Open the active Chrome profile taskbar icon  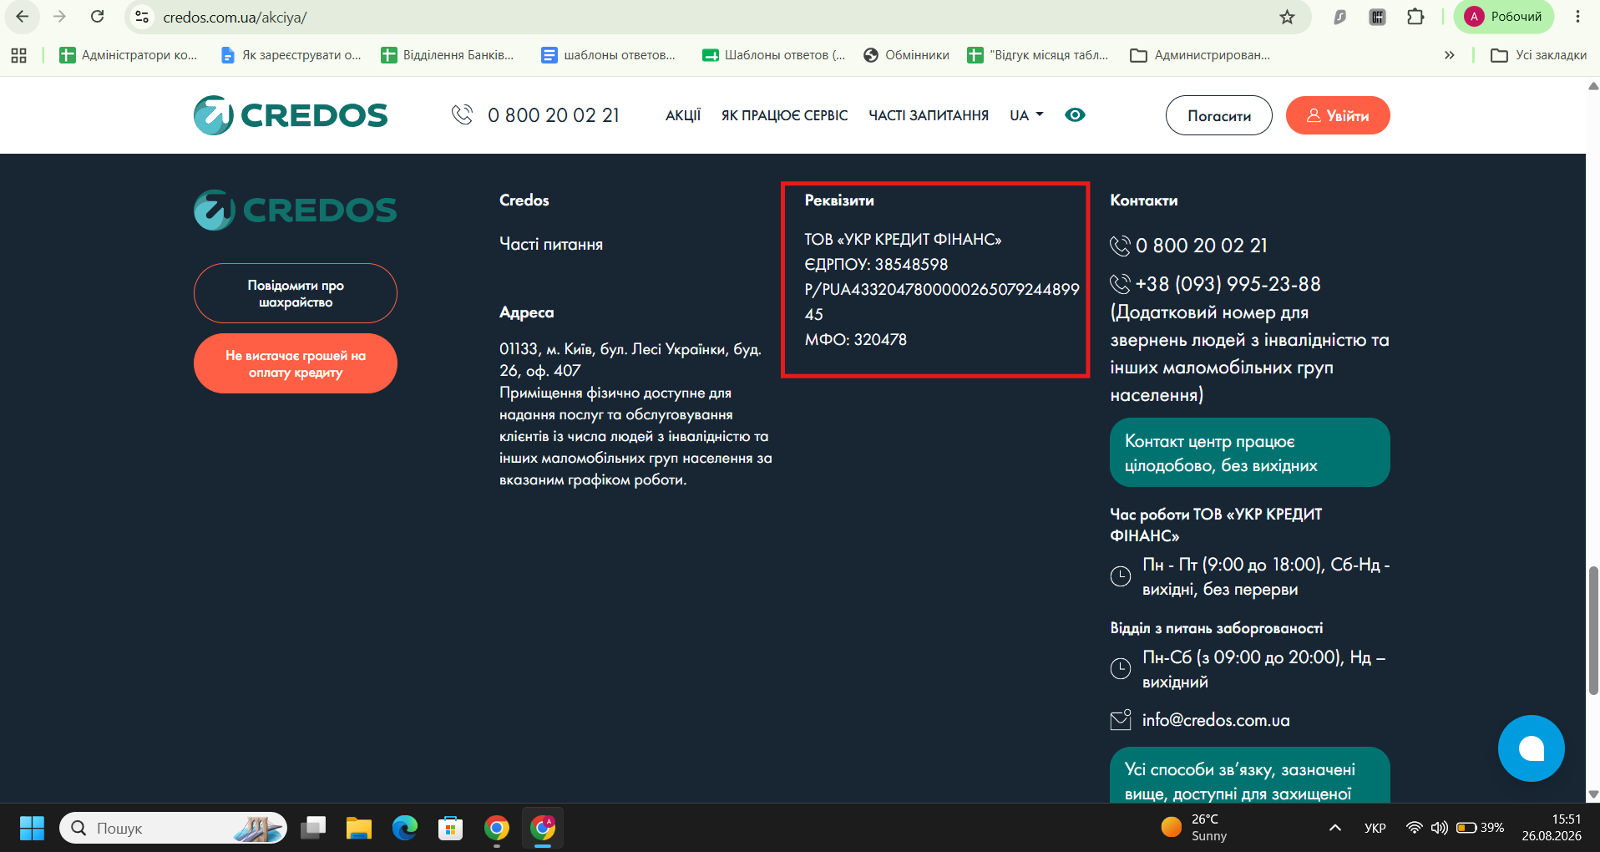pyautogui.click(x=543, y=828)
